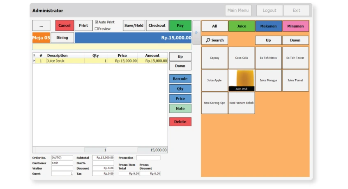Add Capcay to the order

tap(214, 58)
